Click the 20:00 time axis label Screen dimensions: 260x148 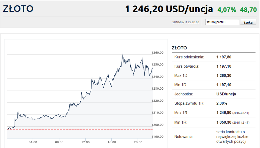(138, 142)
